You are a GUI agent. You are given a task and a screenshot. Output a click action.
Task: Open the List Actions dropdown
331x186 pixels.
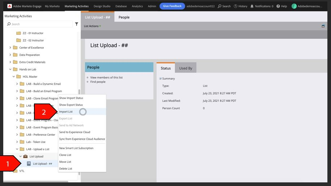click(x=92, y=26)
